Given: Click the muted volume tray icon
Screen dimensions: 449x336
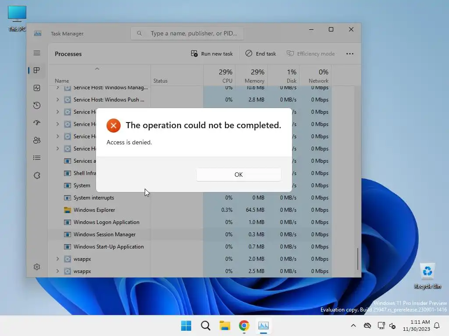Looking at the screenshot, I should (392, 325).
